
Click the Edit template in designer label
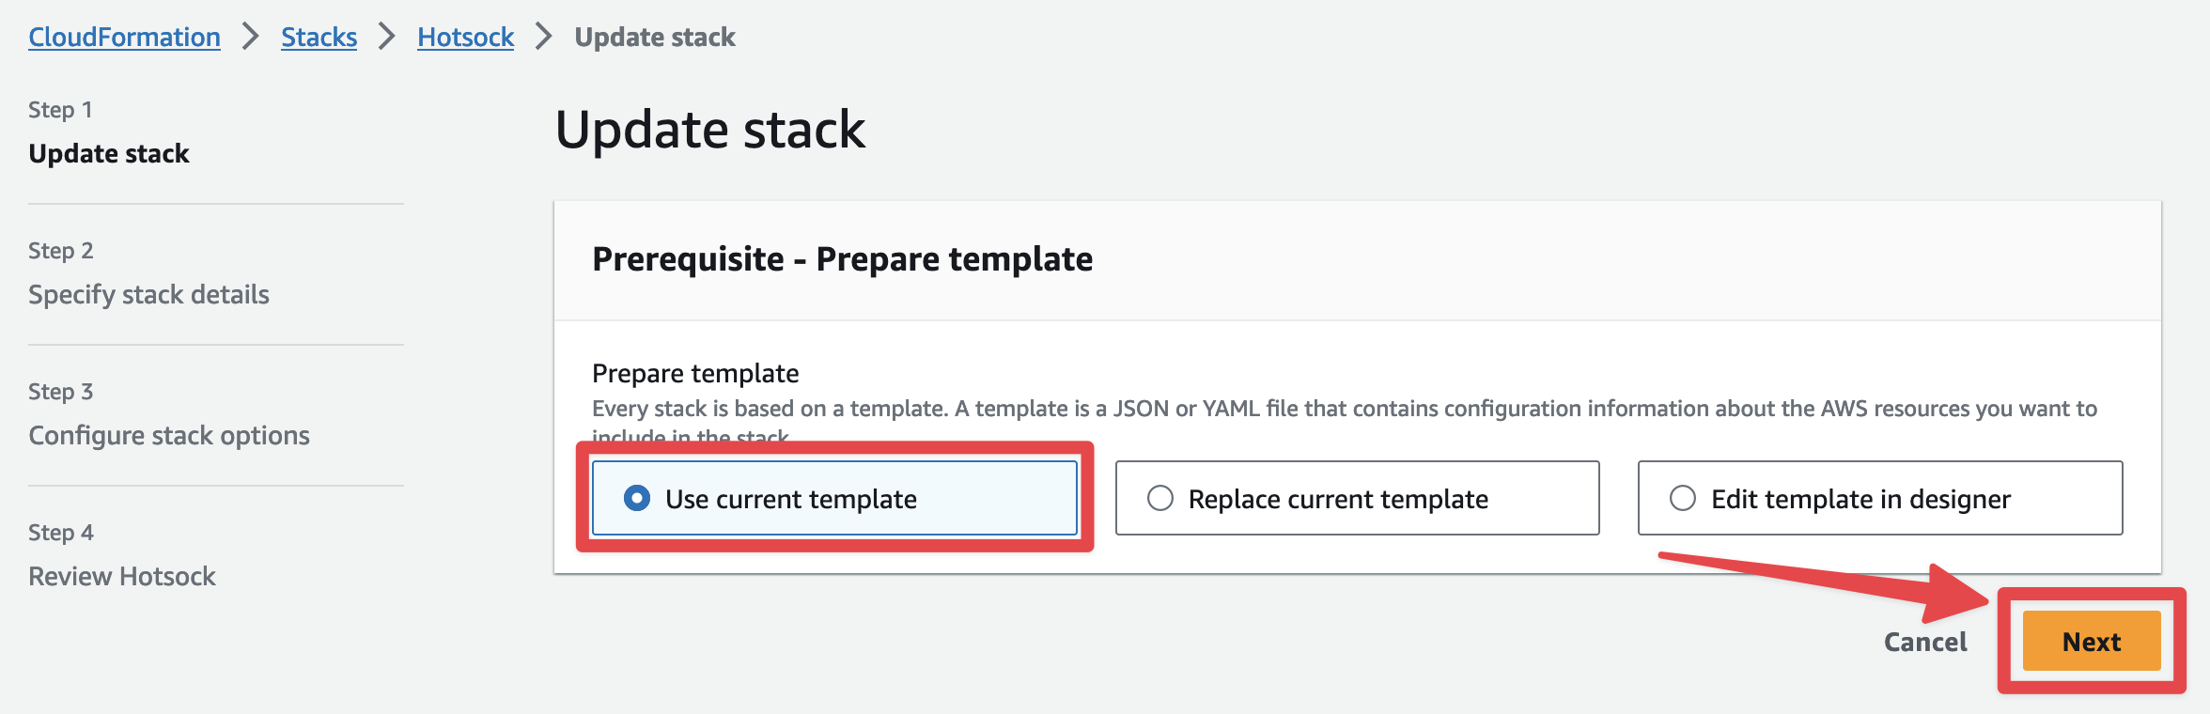click(1860, 499)
